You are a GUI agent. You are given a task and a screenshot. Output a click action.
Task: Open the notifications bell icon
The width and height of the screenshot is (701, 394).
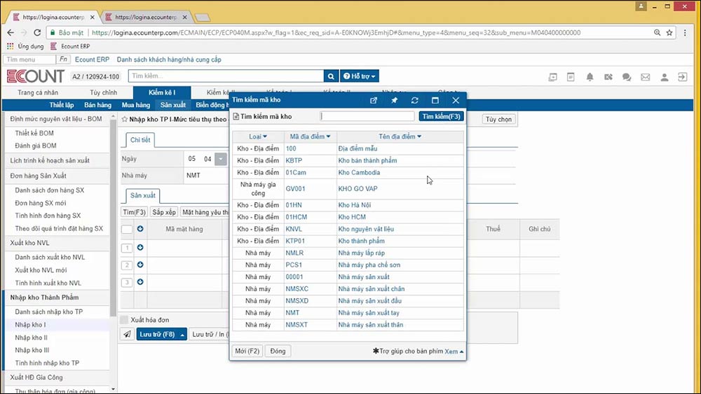590,77
